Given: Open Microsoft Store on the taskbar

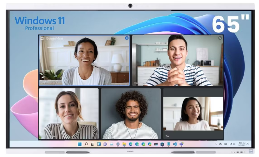Looking at the screenshot, I should tap(162, 144).
